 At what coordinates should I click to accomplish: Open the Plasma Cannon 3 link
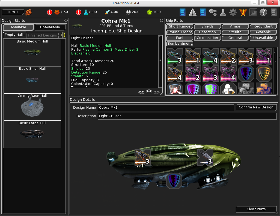point(97,50)
